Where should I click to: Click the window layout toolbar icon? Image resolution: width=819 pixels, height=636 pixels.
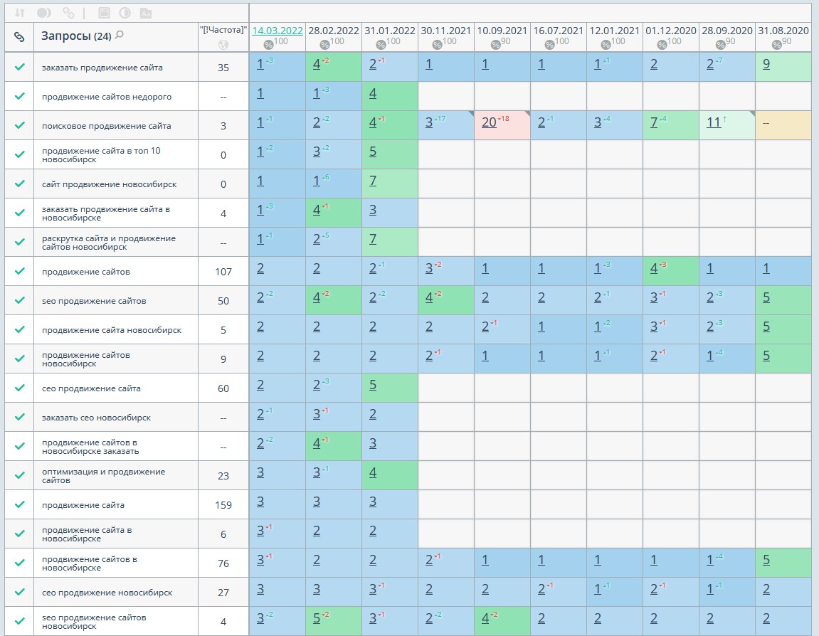tap(103, 13)
